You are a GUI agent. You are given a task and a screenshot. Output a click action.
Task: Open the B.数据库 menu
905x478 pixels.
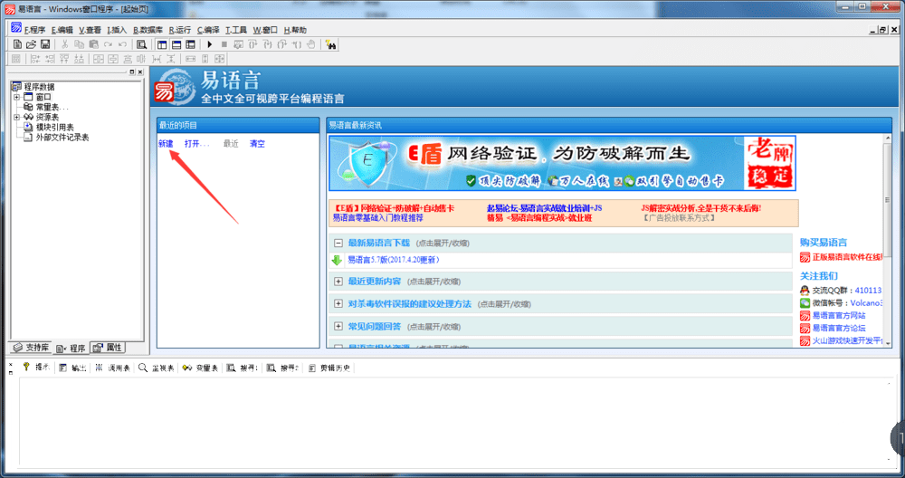click(x=148, y=30)
